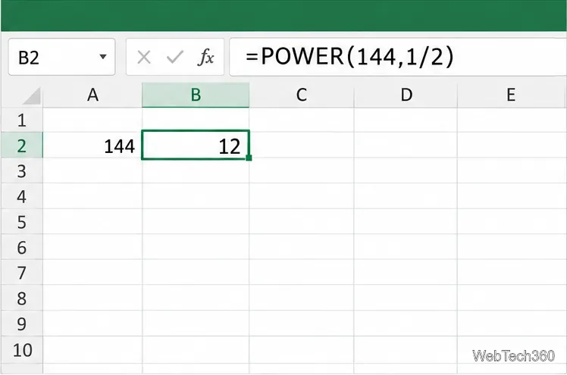Select empty cell B1
567x375 pixels.
[196, 120]
